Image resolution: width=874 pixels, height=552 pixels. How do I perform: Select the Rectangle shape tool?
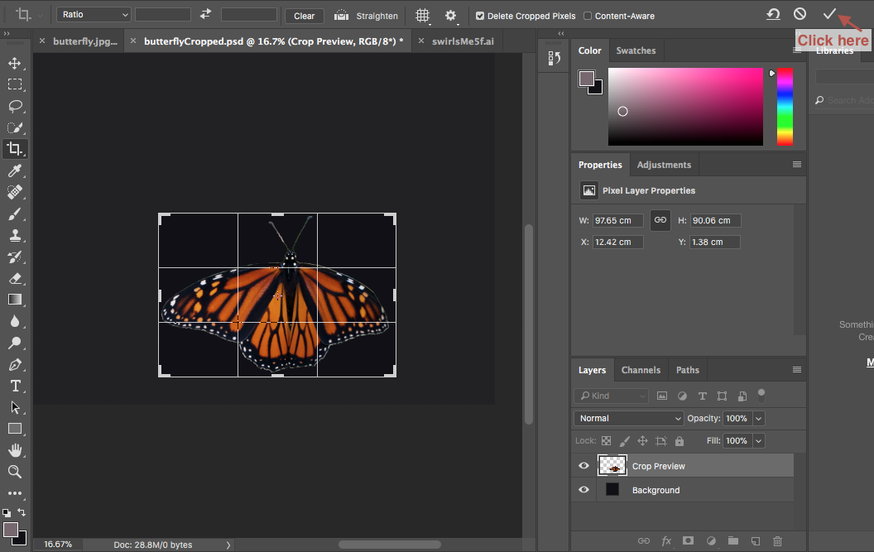(x=15, y=429)
